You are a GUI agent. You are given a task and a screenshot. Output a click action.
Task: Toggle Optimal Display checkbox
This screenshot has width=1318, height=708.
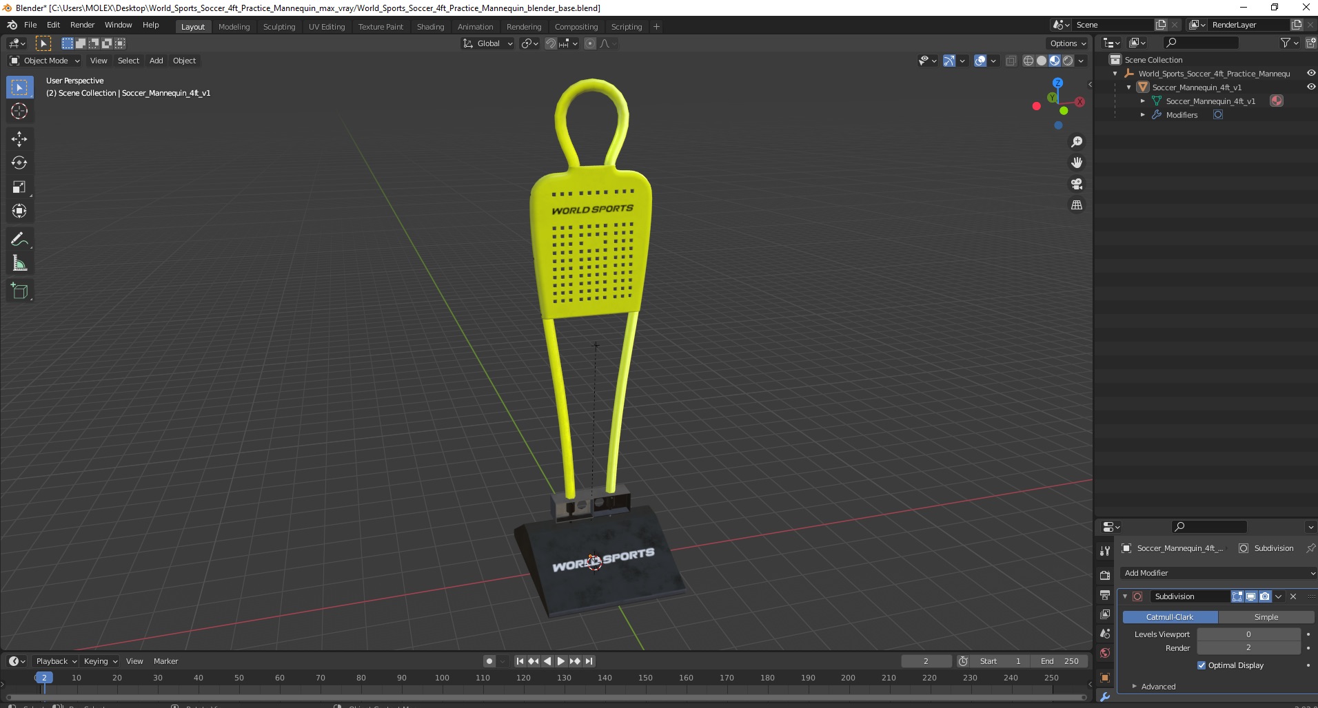[x=1202, y=665]
